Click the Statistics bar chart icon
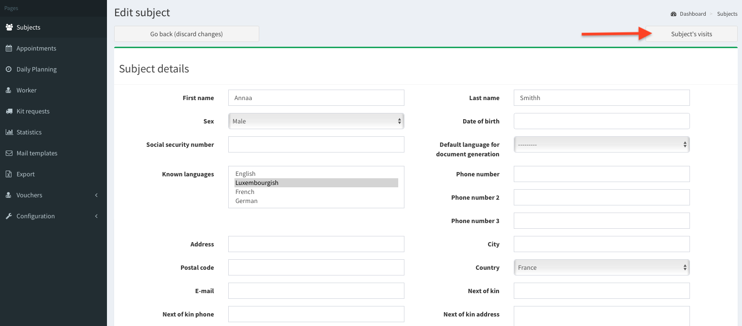 (x=9, y=132)
